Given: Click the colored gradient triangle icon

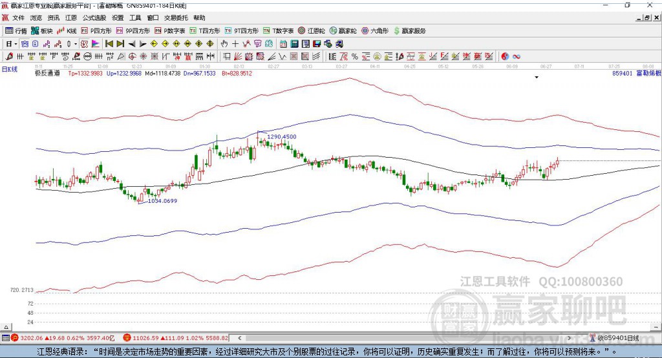Looking at the screenshot, I should (x=96, y=44).
